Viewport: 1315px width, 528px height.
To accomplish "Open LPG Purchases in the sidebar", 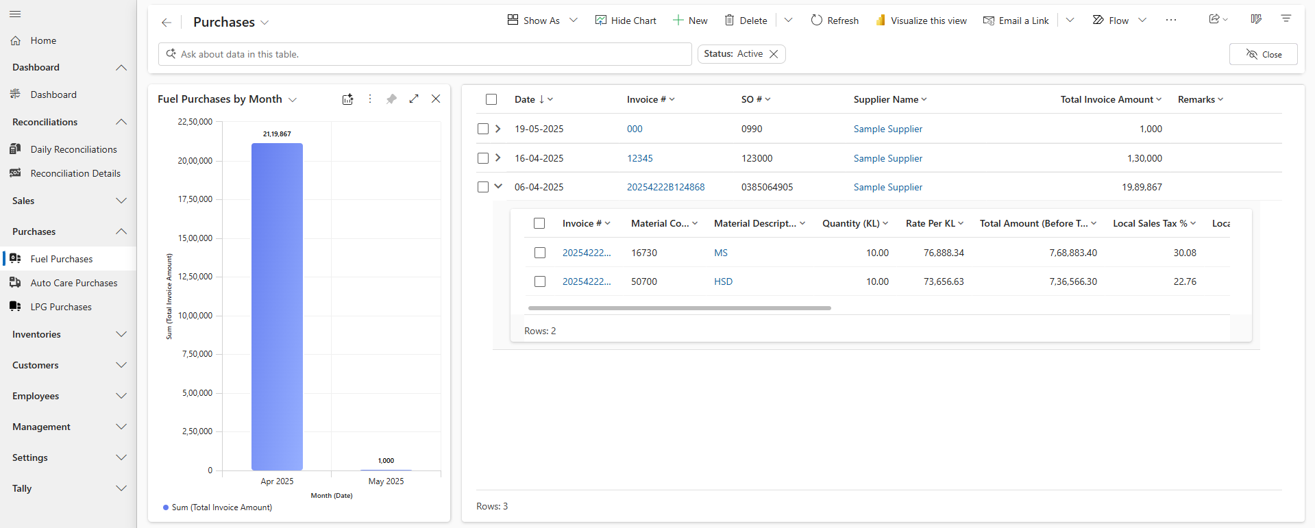I will [61, 307].
